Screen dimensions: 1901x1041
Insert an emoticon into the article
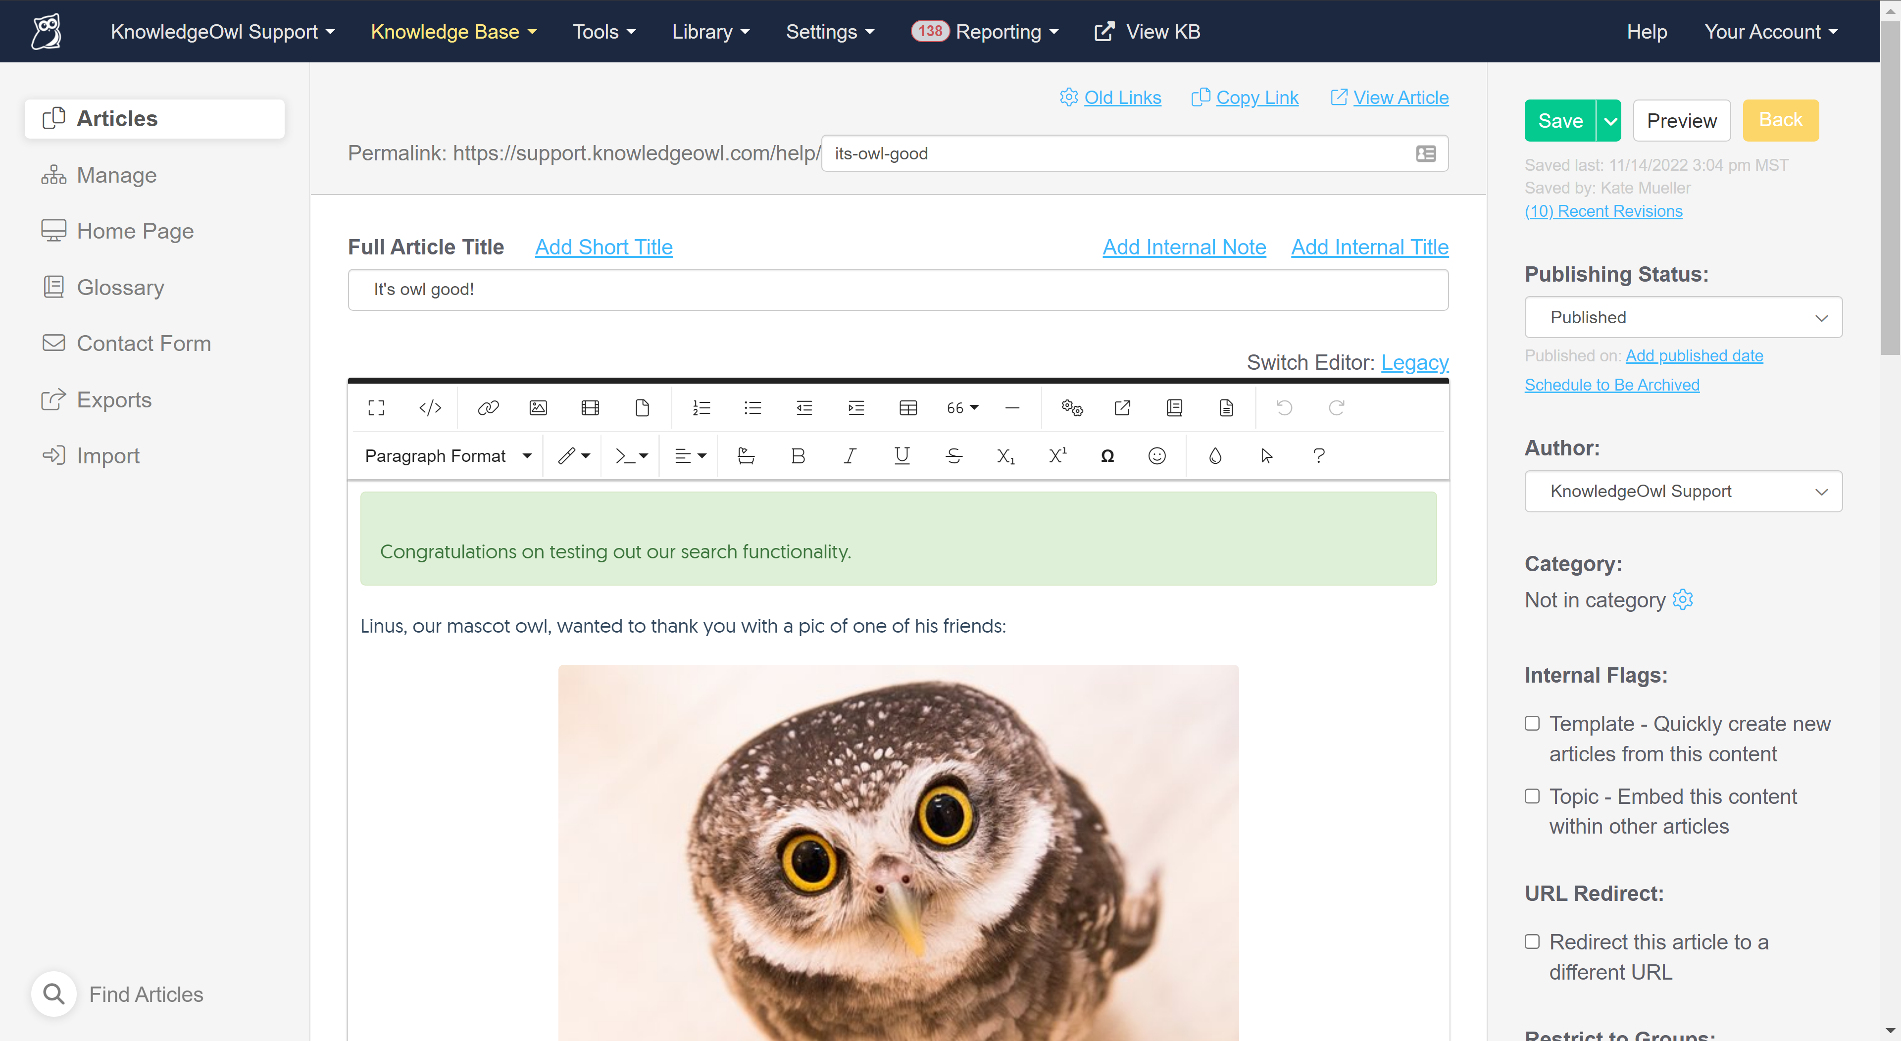click(x=1156, y=456)
